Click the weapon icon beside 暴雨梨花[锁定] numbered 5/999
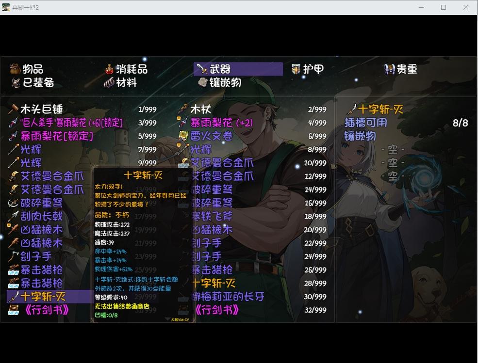478x363 pixels. (14, 136)
